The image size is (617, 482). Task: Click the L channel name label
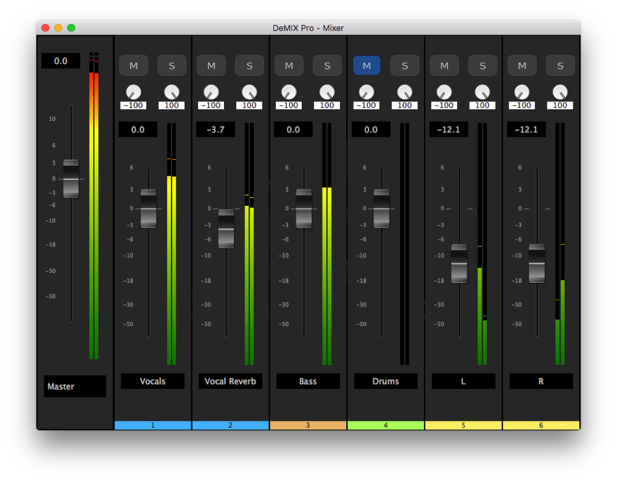[463, 381]
